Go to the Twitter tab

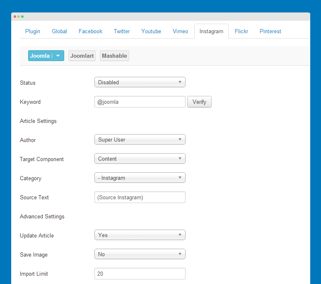pyautogui.click(x=122, y=31)
